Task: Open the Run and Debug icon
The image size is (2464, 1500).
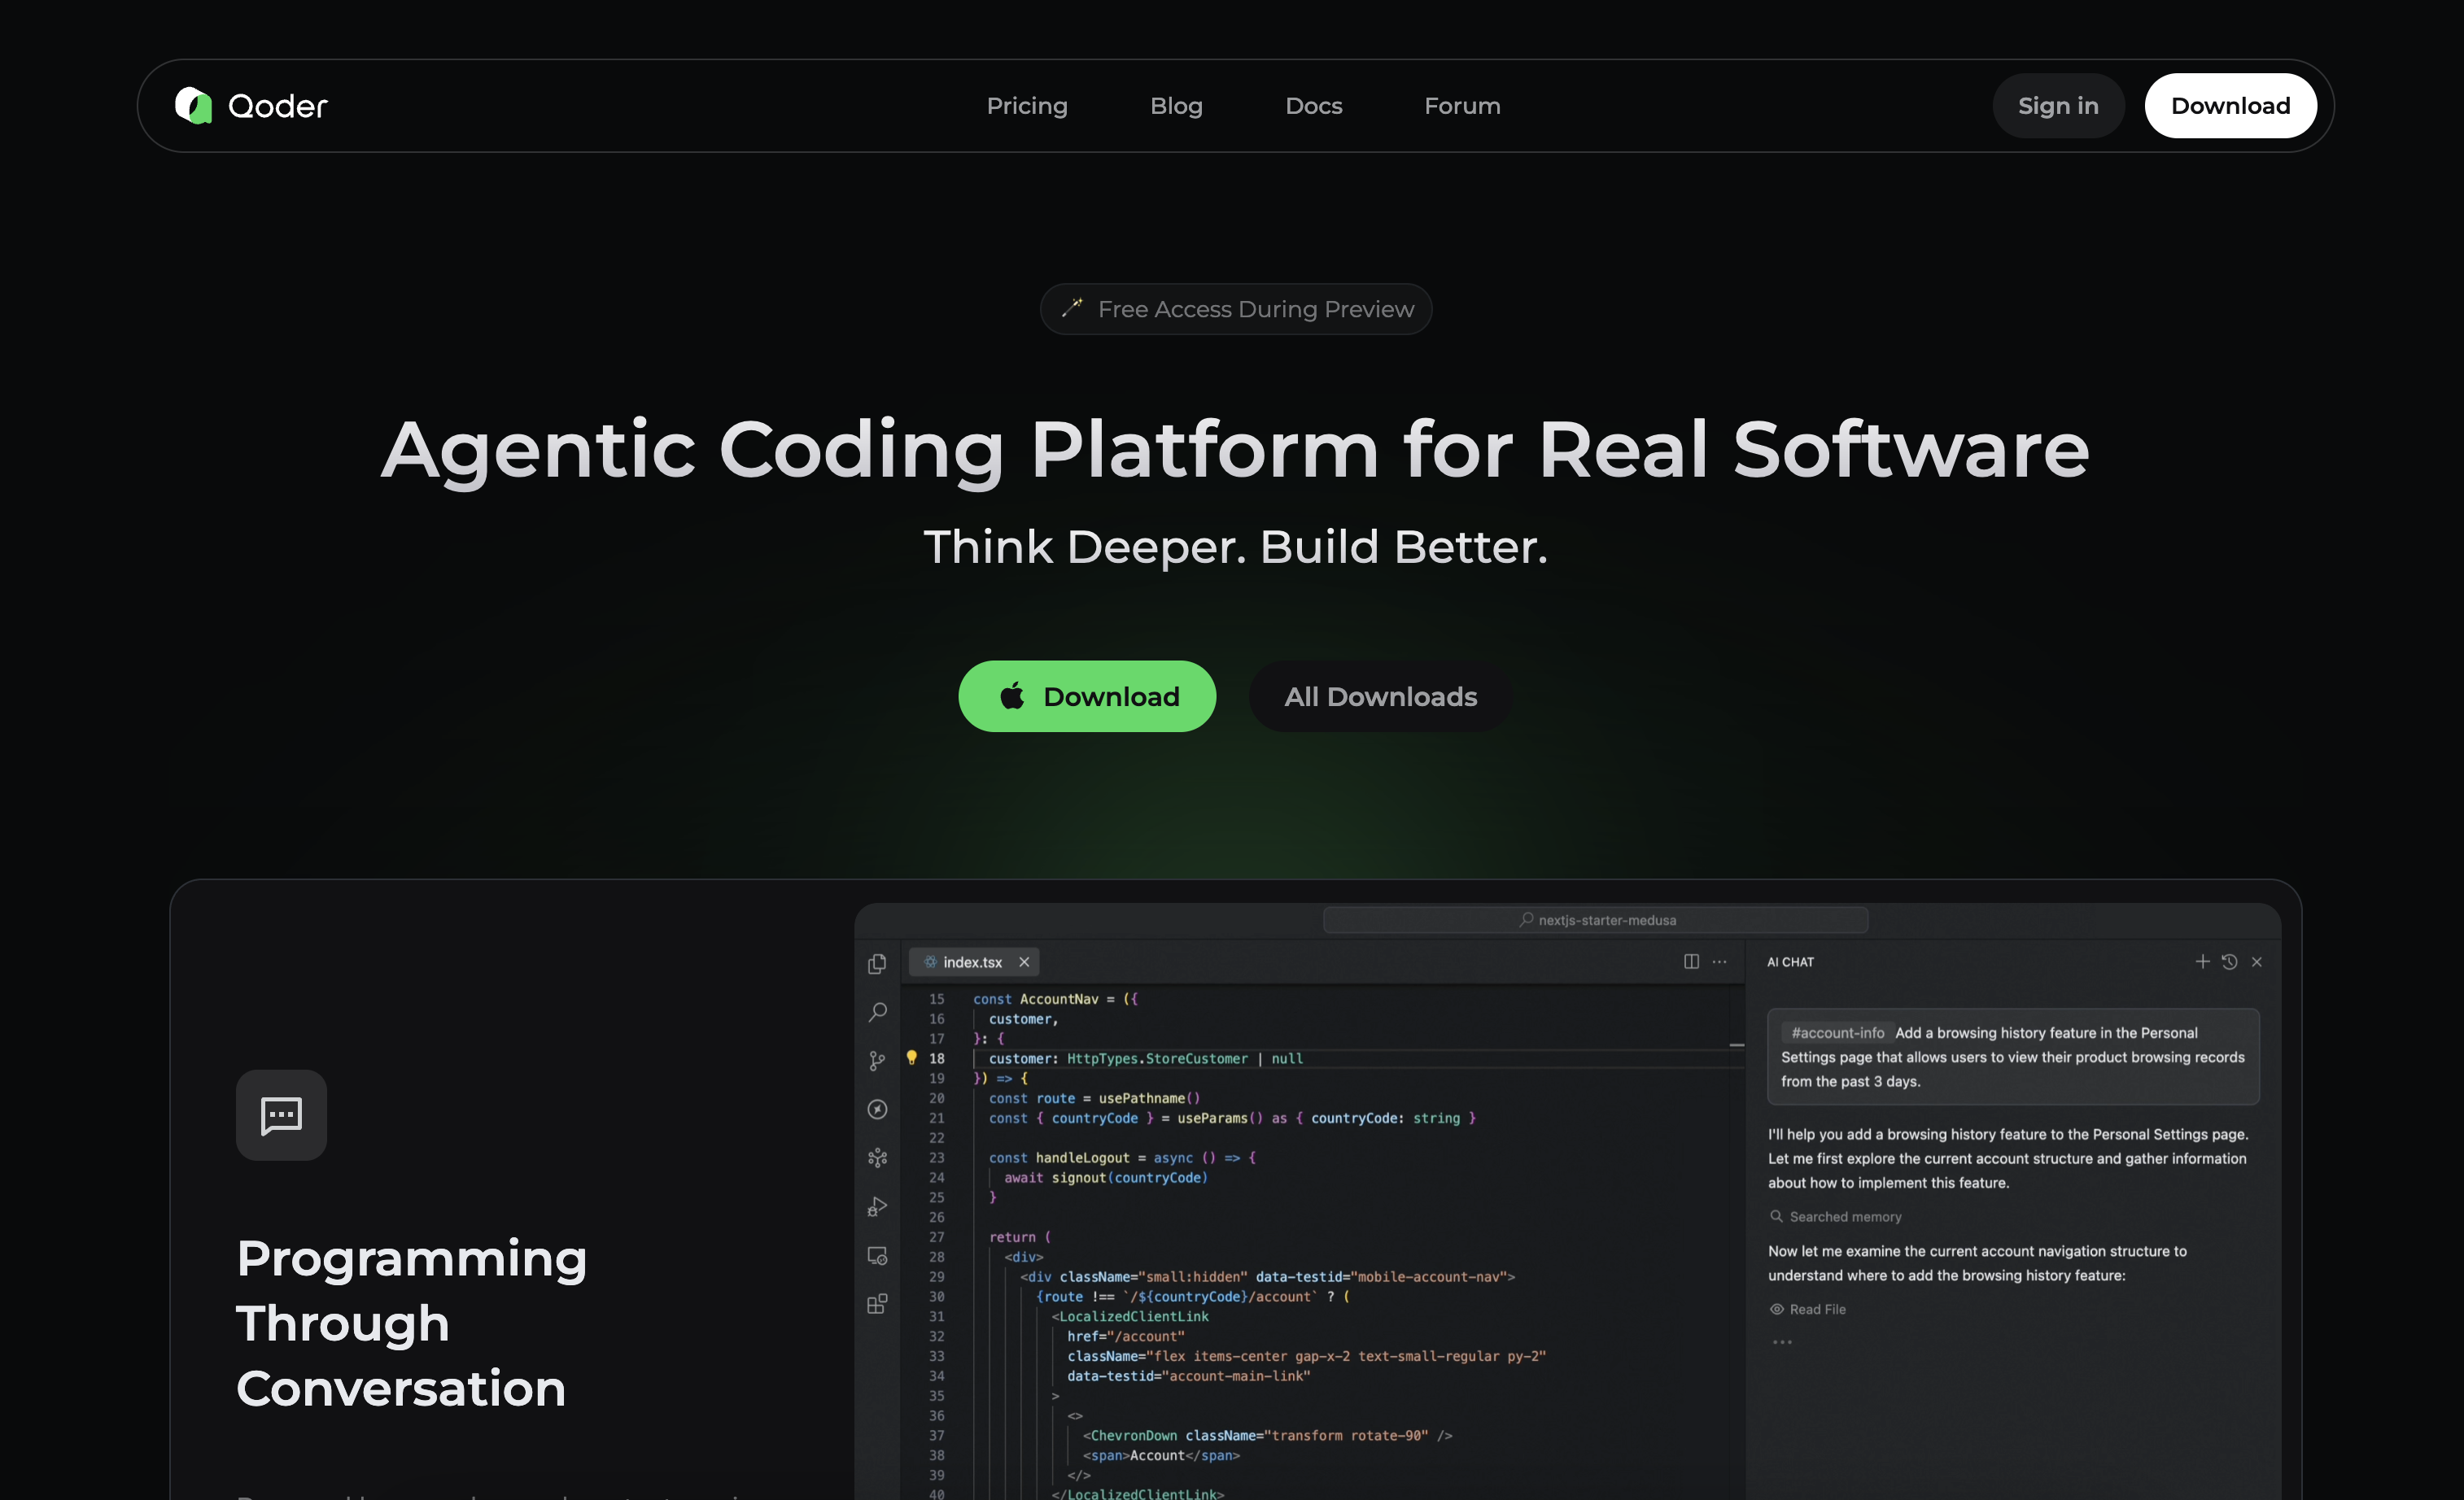Action: [877, 1207]
